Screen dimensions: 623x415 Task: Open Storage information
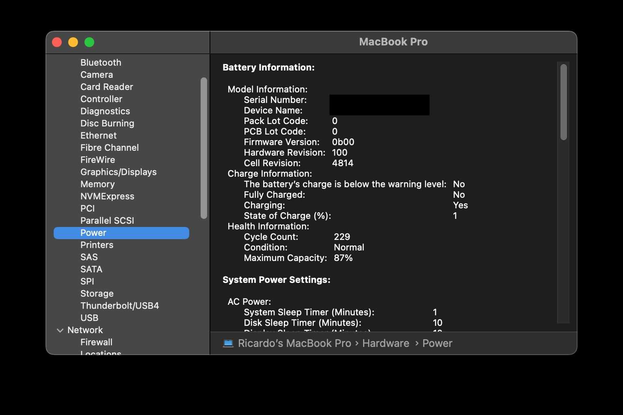click(97, 293)
